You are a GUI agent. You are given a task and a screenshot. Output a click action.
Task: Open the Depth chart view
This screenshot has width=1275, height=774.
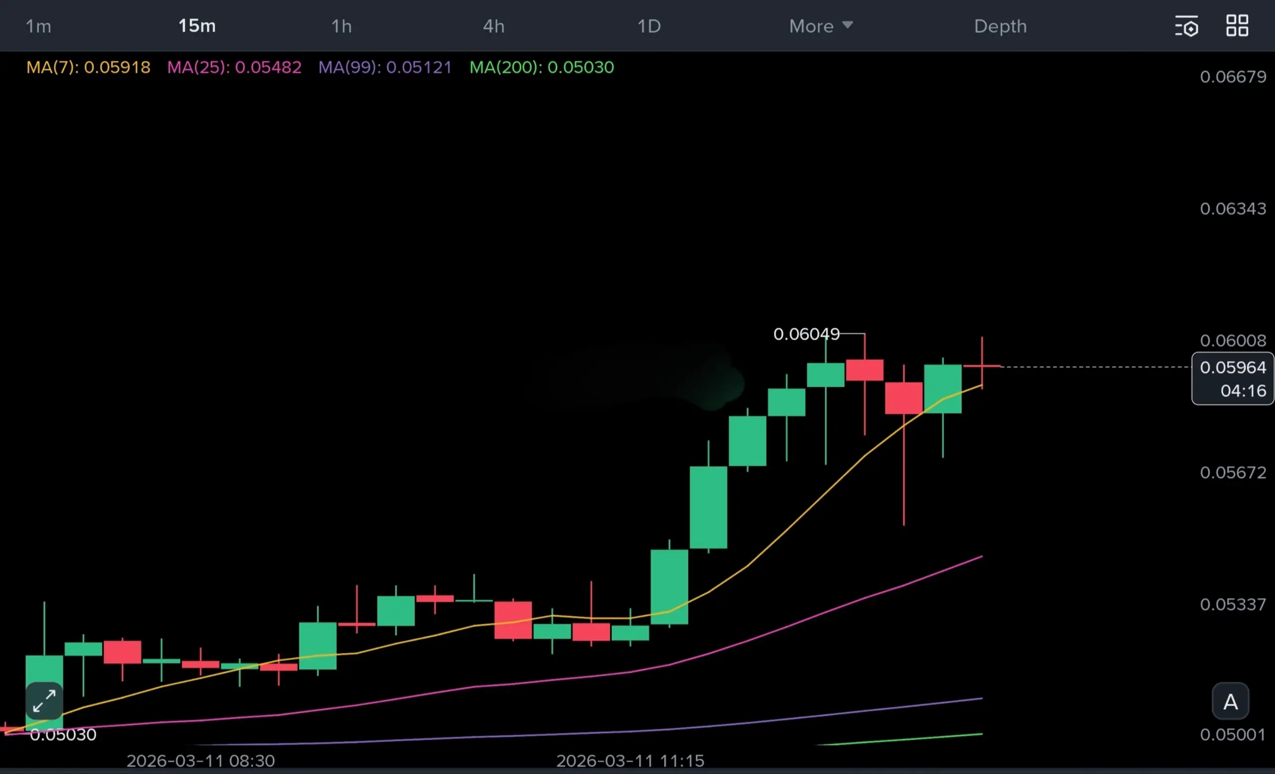tap(1000, 26)
